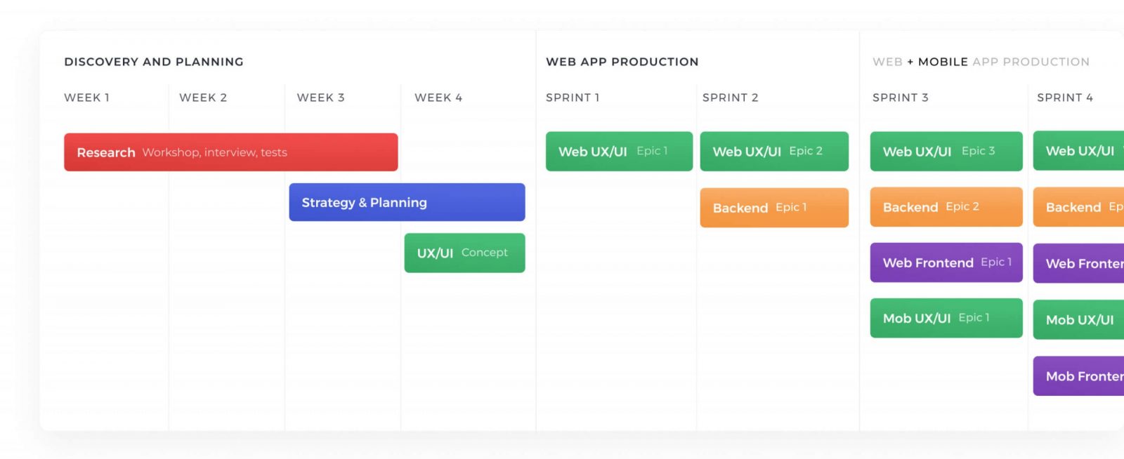Open Backend Epic 1 card
The width and height of the screenshot is (1124, 459).
773,208
